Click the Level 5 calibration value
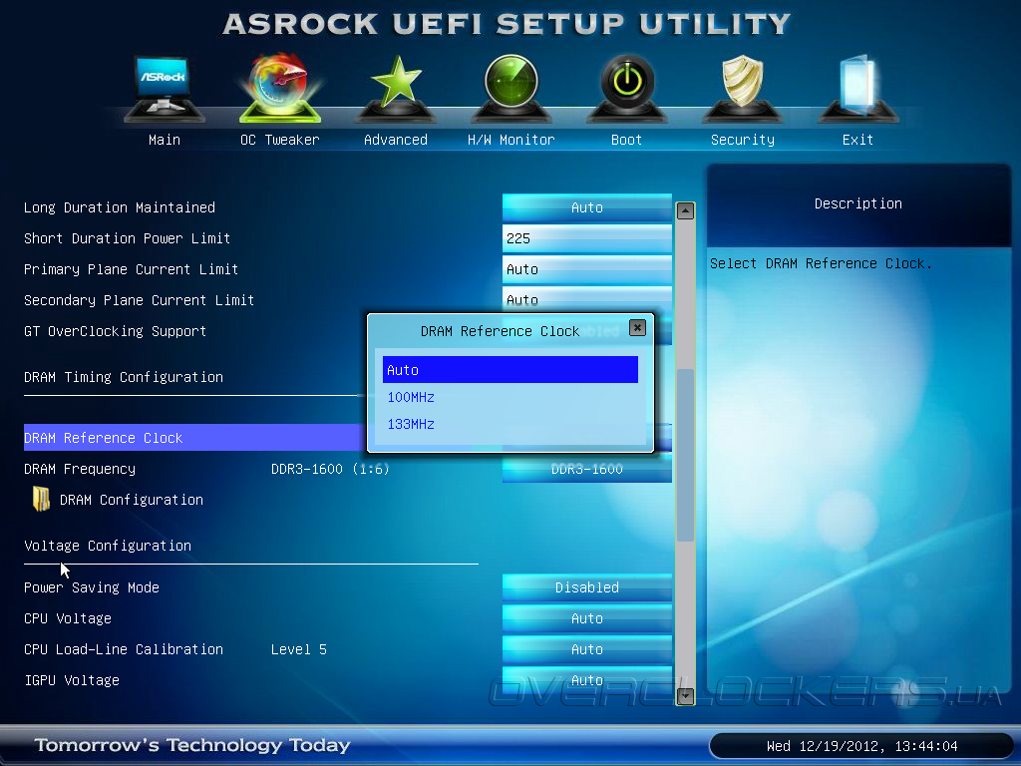Viewport: 1021px width, 766px height. (299, 649)
